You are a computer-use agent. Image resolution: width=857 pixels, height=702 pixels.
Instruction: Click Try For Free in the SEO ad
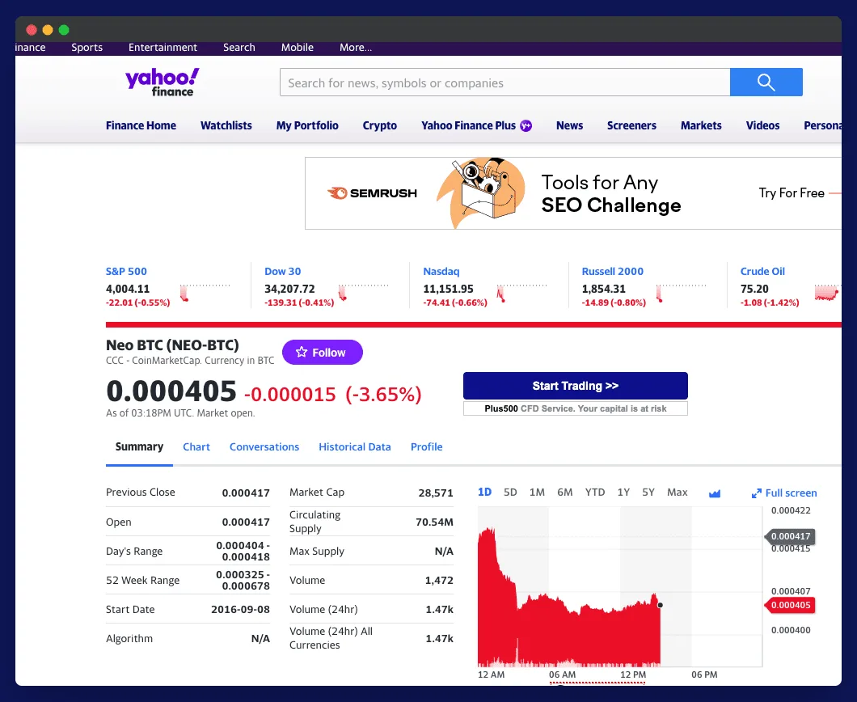click(x=791, y=193)
